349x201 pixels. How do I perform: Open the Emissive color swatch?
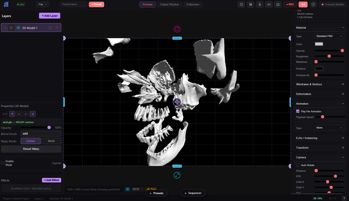tap(319, 68)
